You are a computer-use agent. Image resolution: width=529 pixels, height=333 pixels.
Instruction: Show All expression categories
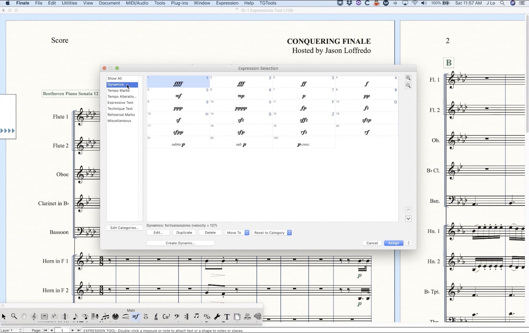[x=115, y=78]
